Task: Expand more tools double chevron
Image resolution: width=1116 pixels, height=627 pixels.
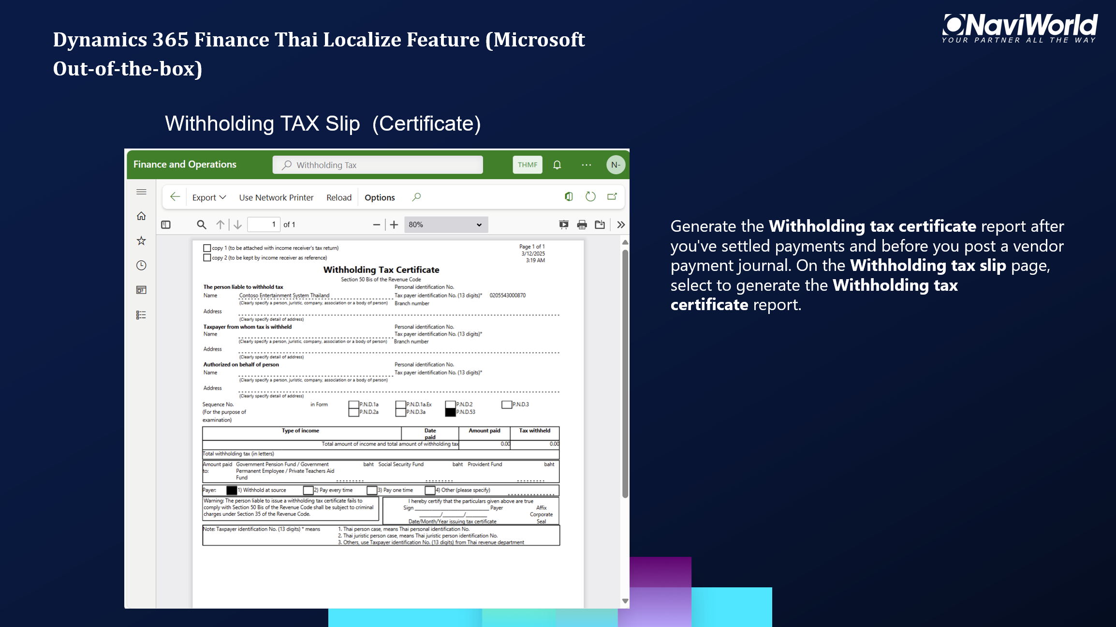Action: point(621,224)
